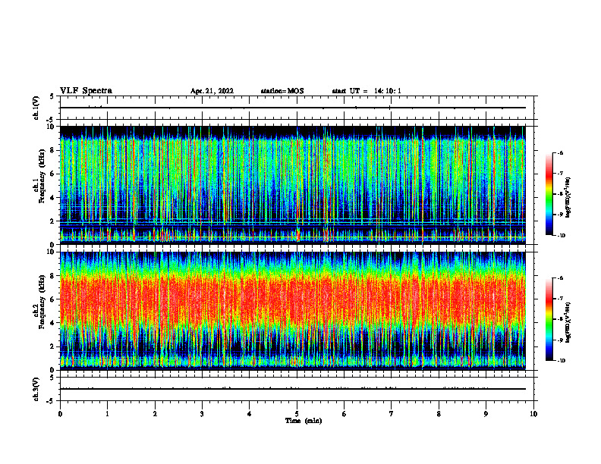The image size is (601, 464).
Task: Click the "8" tick on time axis
Action: pyautogui.click(x=439, y=414)
